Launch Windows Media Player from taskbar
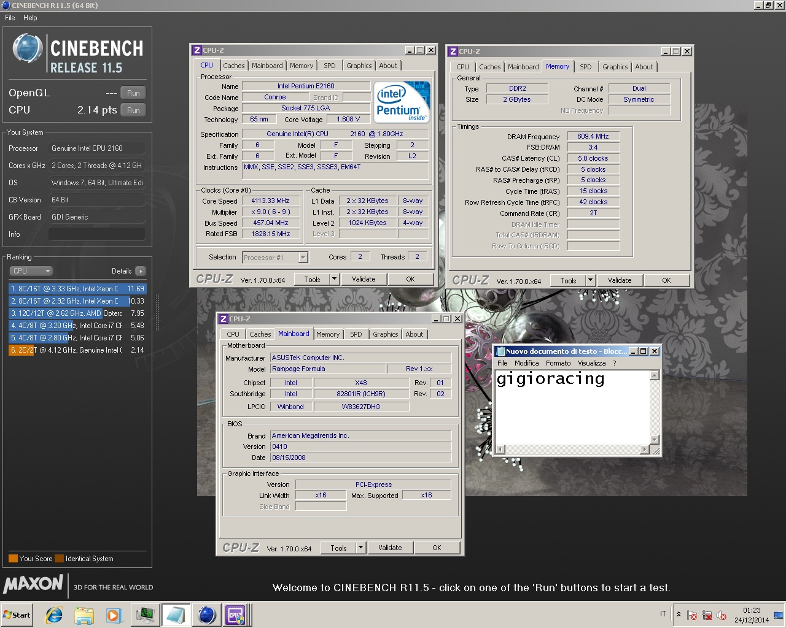 pos(114,615)
